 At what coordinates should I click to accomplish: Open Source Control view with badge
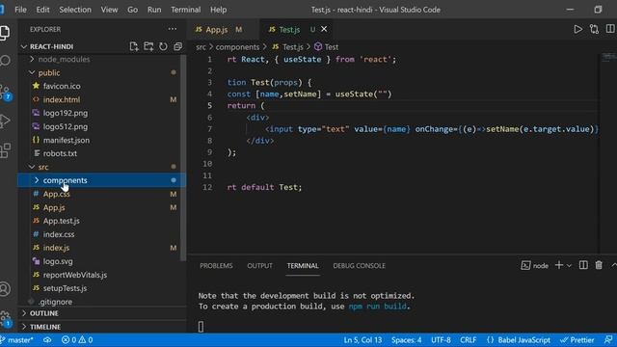(x=6, y=93)
